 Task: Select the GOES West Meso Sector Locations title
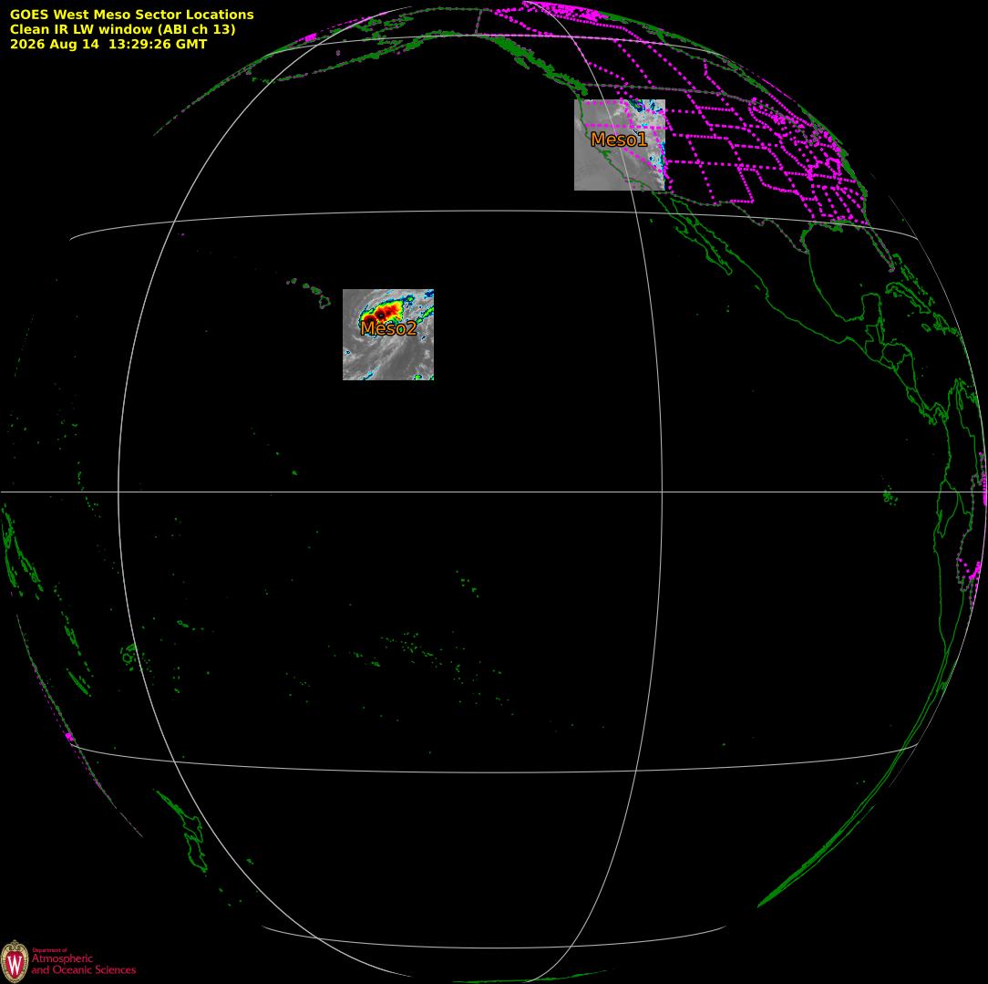coord(131,14)
